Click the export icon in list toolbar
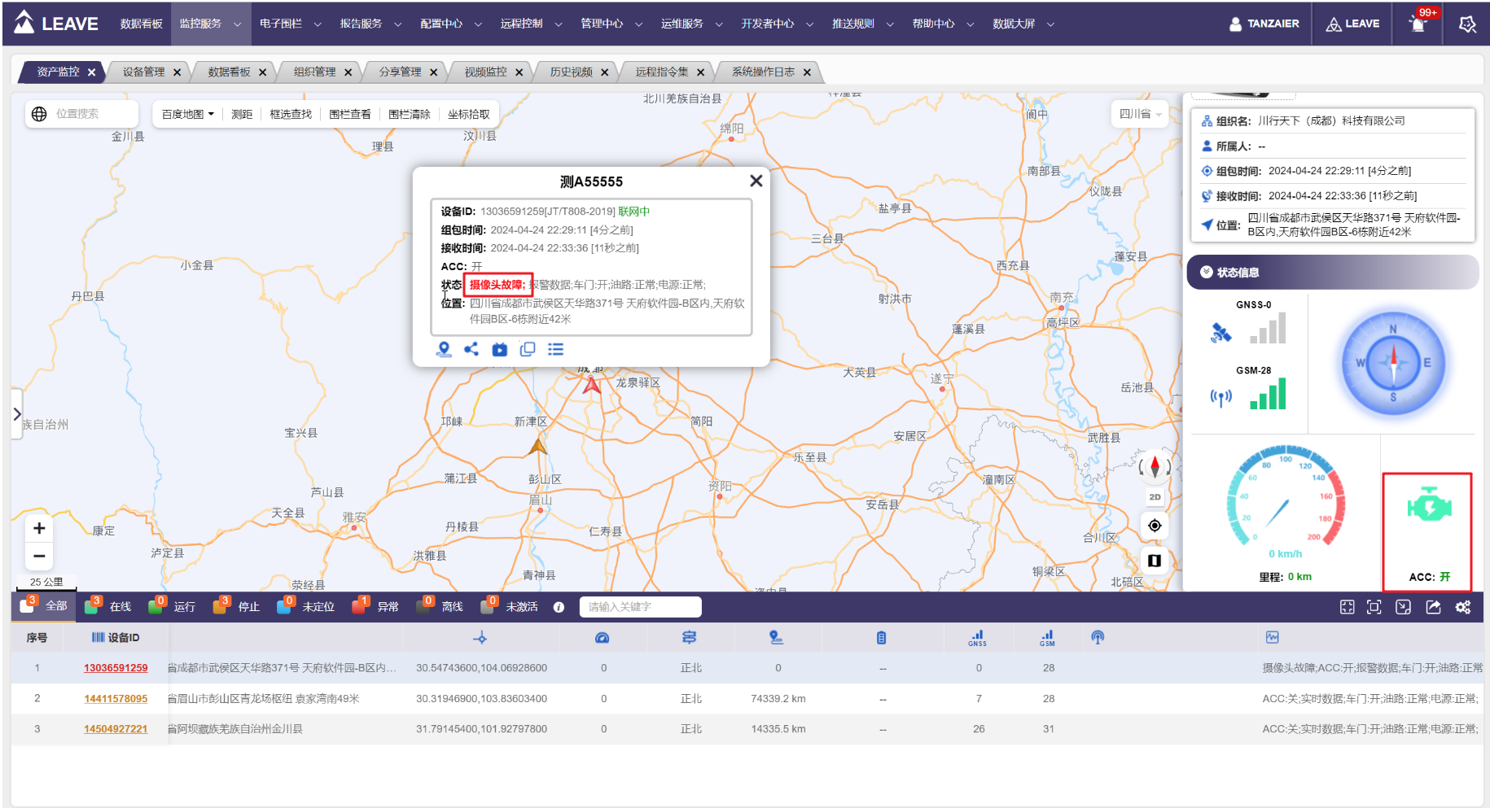 (x=1433, y=607)
